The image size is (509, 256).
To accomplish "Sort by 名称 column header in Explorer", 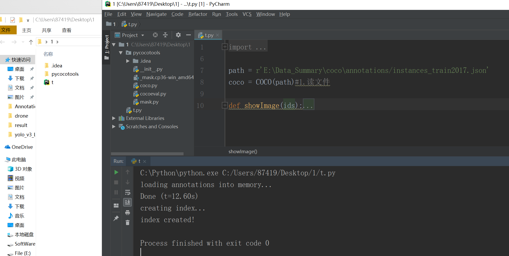I will tap(48, 54).
